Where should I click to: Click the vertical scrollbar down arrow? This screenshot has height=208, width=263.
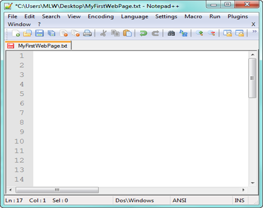252,183
